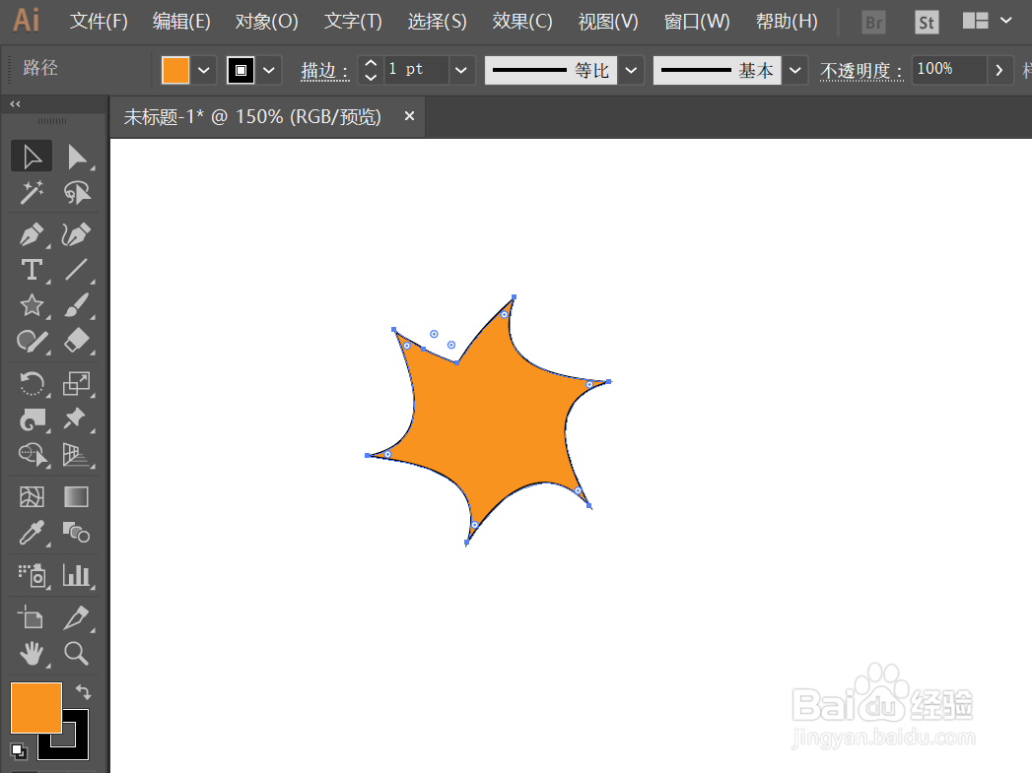Choose the Zoom tool
Viewport: 1032px width, 773px height.
[77, 654]
